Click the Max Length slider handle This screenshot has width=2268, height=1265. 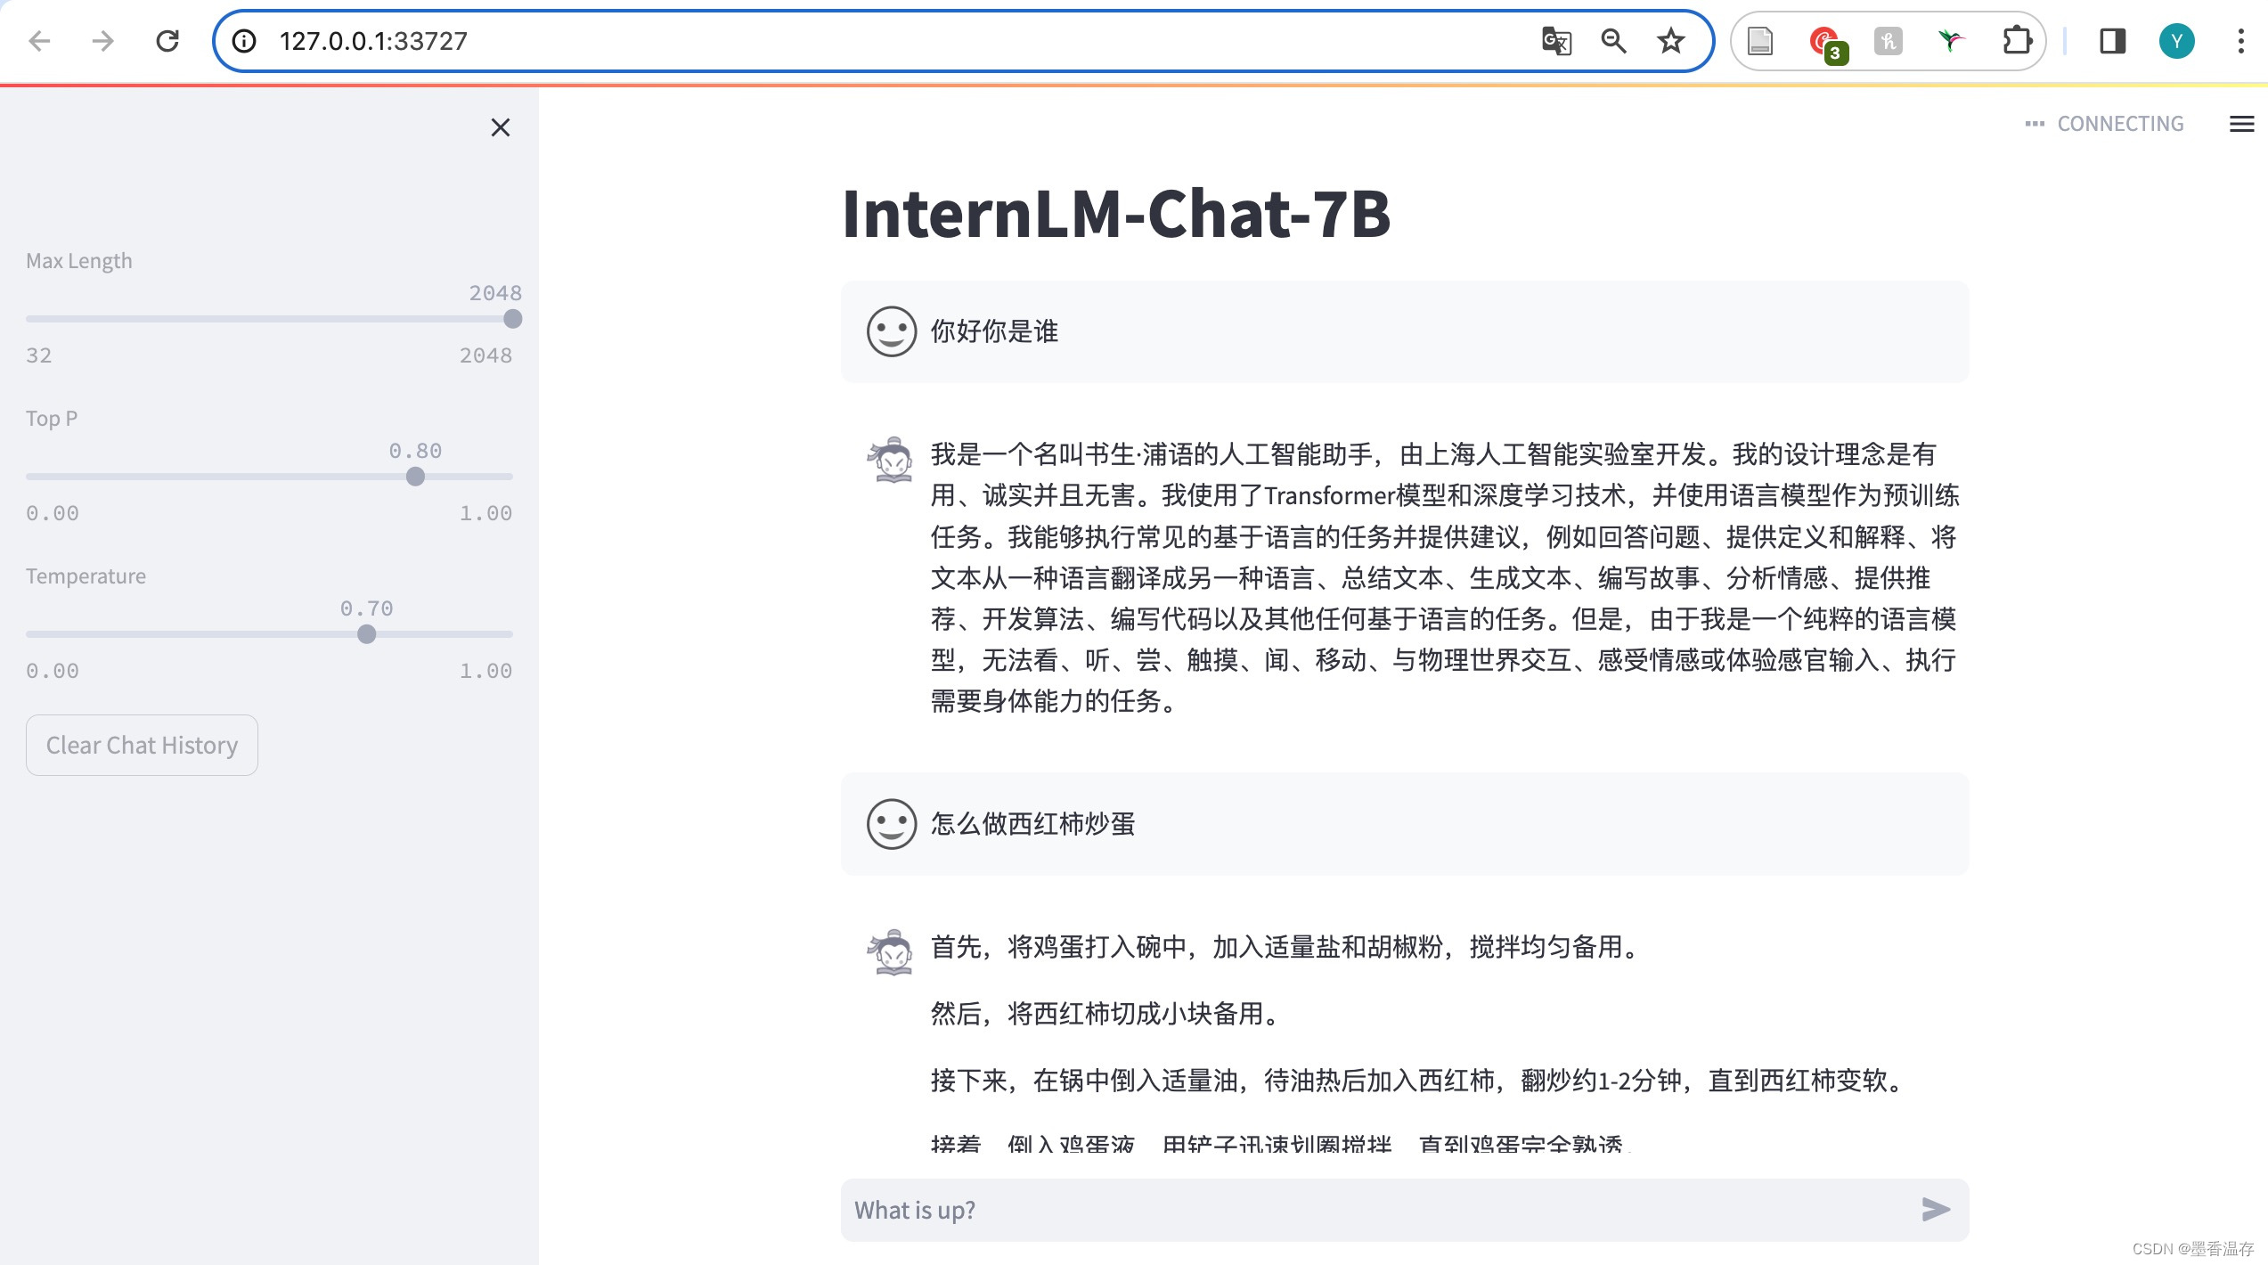point(512,319)
